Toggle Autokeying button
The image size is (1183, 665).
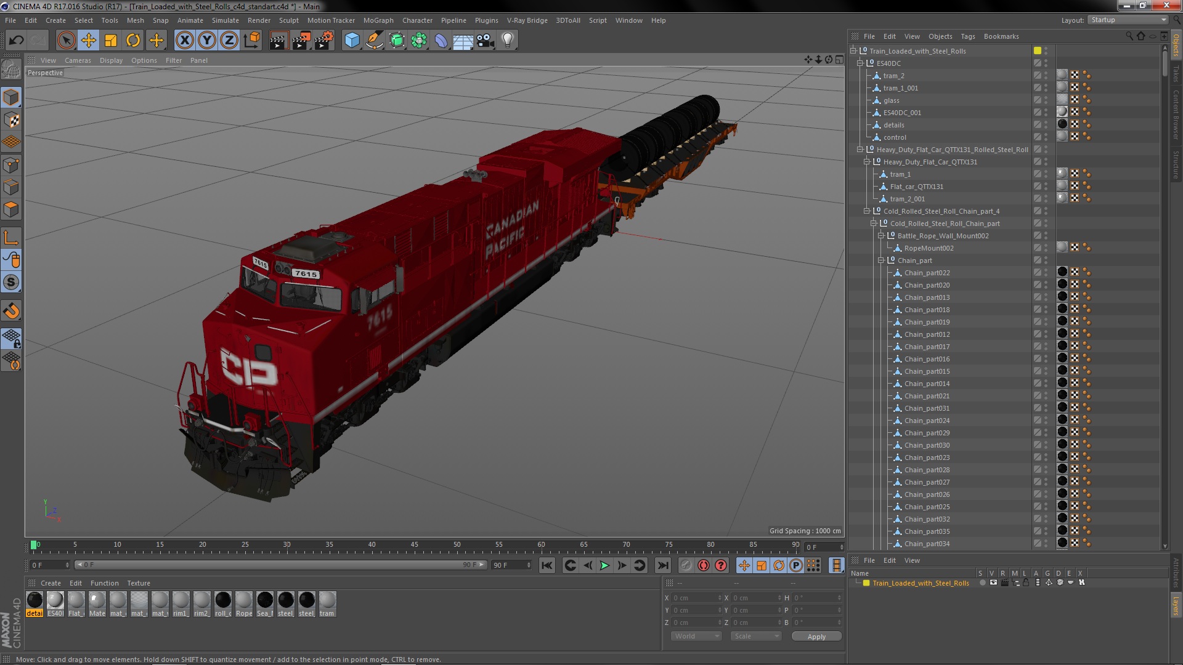(703, 565)
